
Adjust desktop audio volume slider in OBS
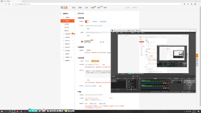pyautogui.click(x=153, y=88)
